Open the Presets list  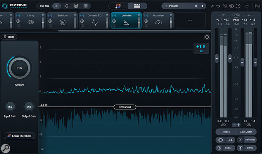pyautogui.click(x=174, y=6)
